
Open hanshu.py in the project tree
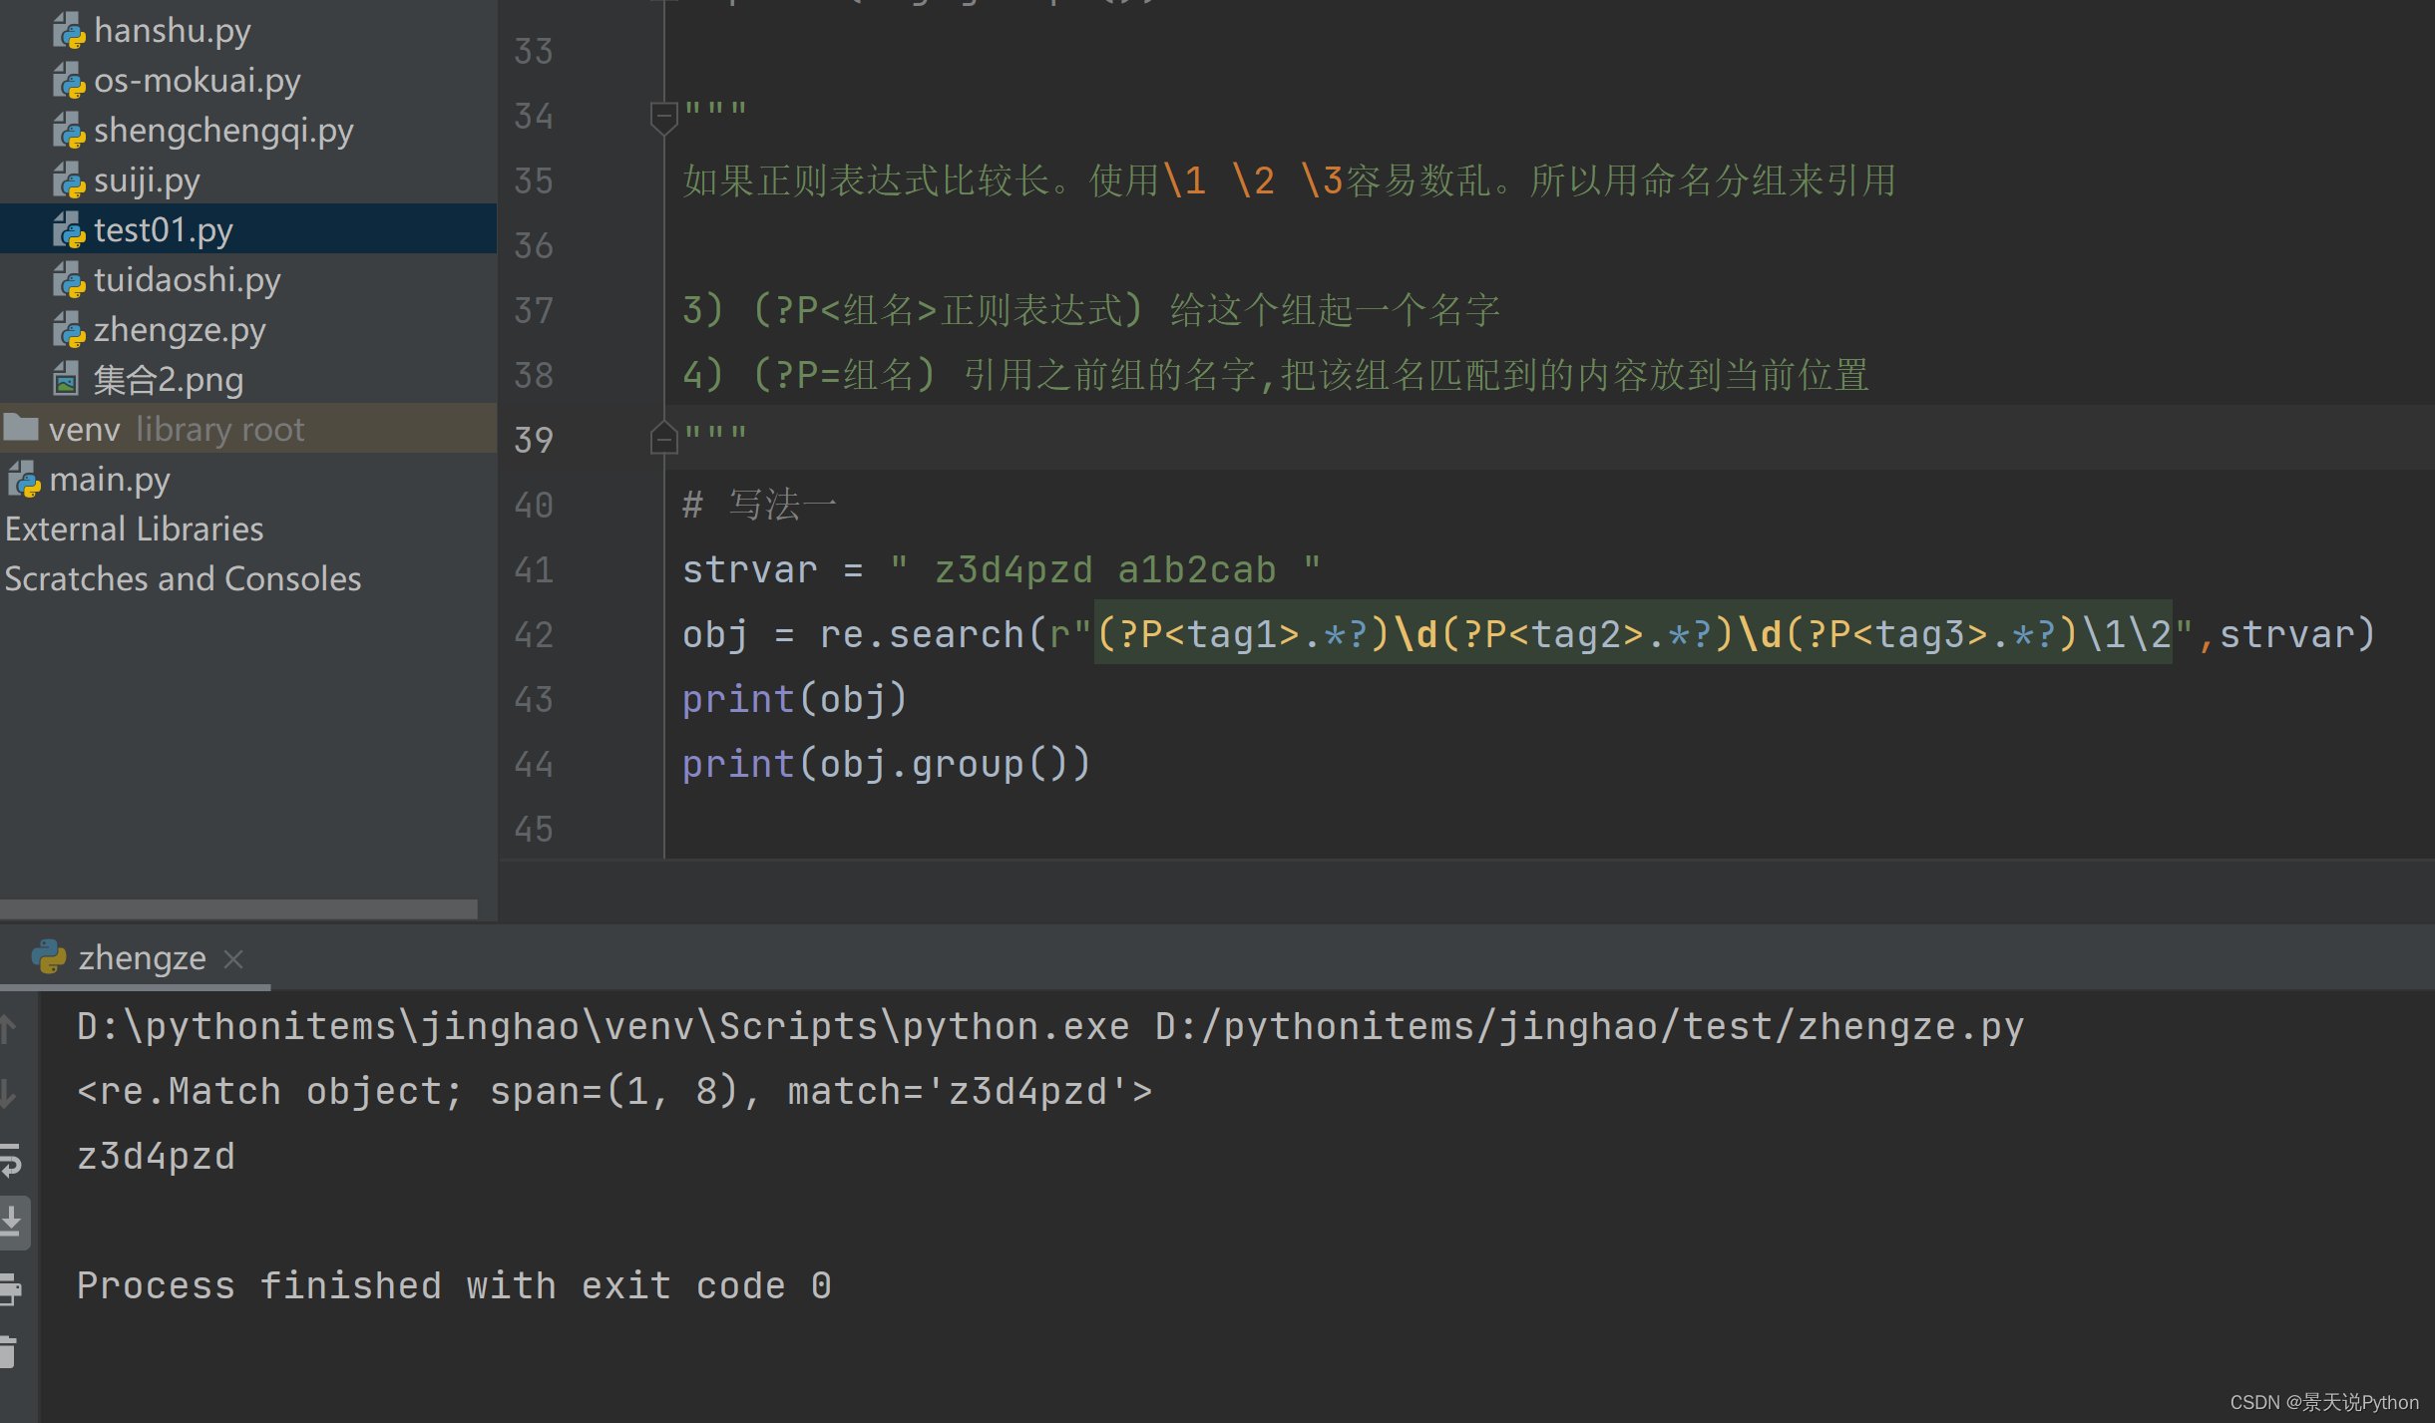pyautogui.click(x=172, y=31)
